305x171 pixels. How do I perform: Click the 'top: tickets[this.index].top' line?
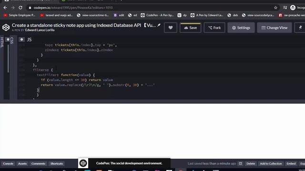point(81,45)
